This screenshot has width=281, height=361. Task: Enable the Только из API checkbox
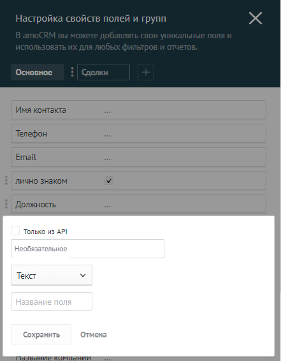tap(15, 231)
